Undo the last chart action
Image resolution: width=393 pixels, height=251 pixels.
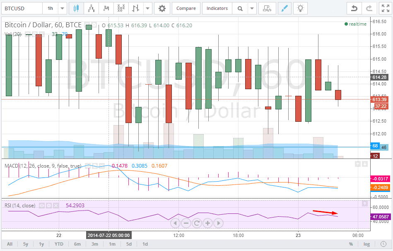(354, 8)
